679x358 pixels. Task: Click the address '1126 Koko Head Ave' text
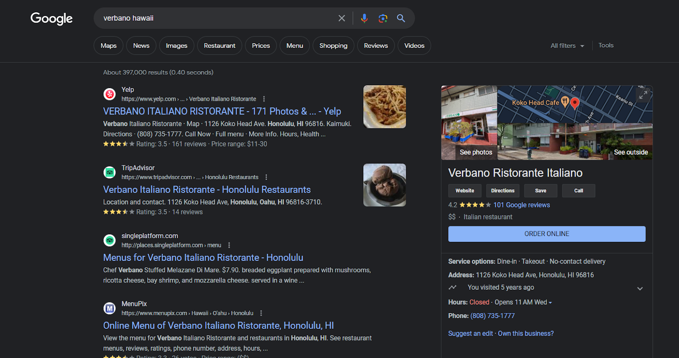tap(535, 275)
